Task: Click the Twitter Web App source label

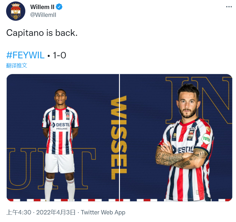Action: tap(103, 212)
